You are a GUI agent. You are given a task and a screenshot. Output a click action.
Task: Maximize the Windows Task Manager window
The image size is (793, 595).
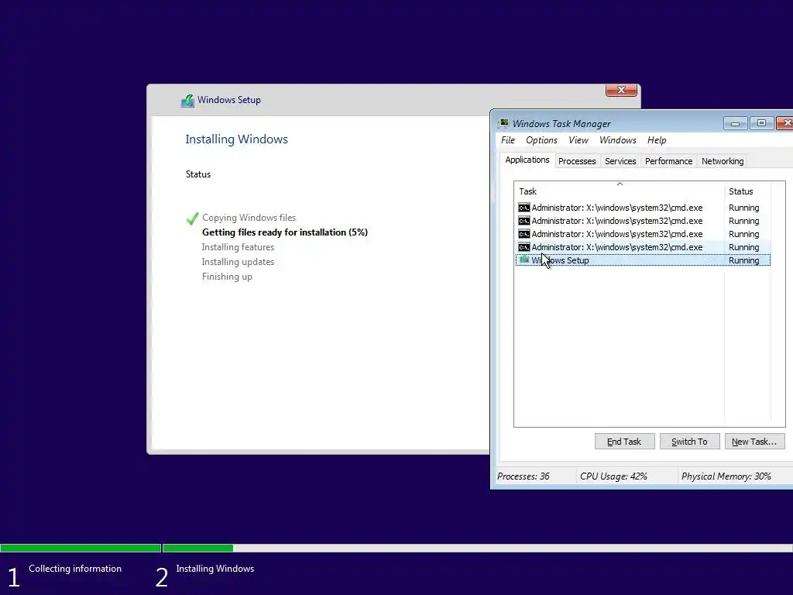761,123
